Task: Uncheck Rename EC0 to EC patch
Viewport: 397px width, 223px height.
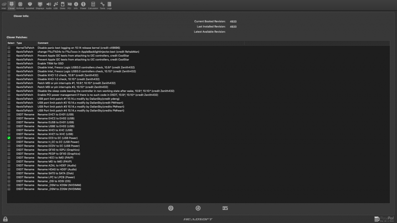Action: tap(9, 138)
